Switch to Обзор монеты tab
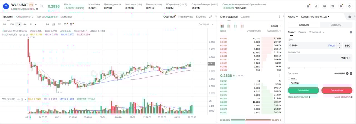Image resolution: width=356 pixels, height=124 pixels. 25,17
